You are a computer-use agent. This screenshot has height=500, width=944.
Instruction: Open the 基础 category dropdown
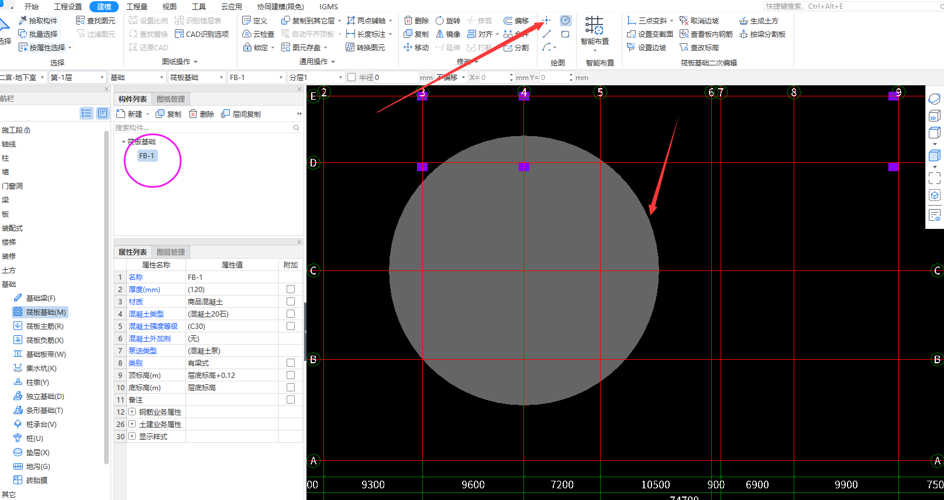tap(137, 77)
